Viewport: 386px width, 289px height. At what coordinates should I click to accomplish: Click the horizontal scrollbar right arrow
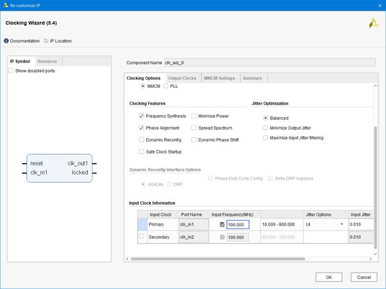coord(370,259)
